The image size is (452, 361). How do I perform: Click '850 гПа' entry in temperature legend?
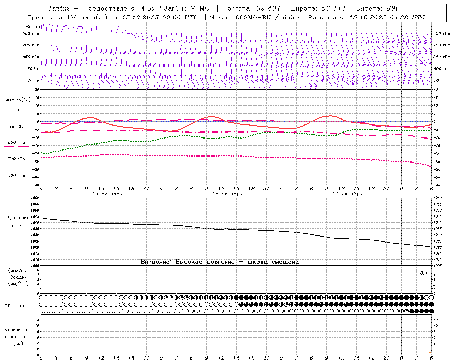(16, 143)
